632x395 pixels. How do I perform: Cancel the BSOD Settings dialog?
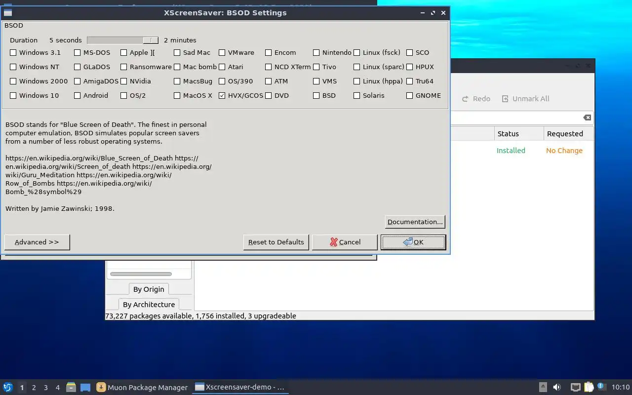(x=345, y=242)
